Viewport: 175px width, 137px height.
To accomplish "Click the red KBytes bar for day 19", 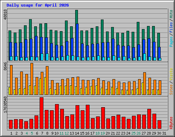I will click(x=103, y=118).
